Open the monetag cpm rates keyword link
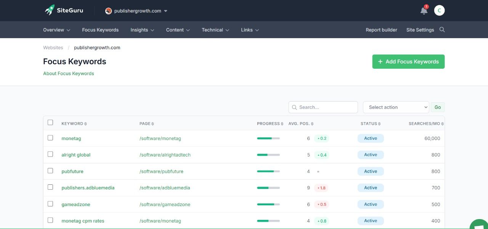The image size is (488, 229). click(83, 221)
